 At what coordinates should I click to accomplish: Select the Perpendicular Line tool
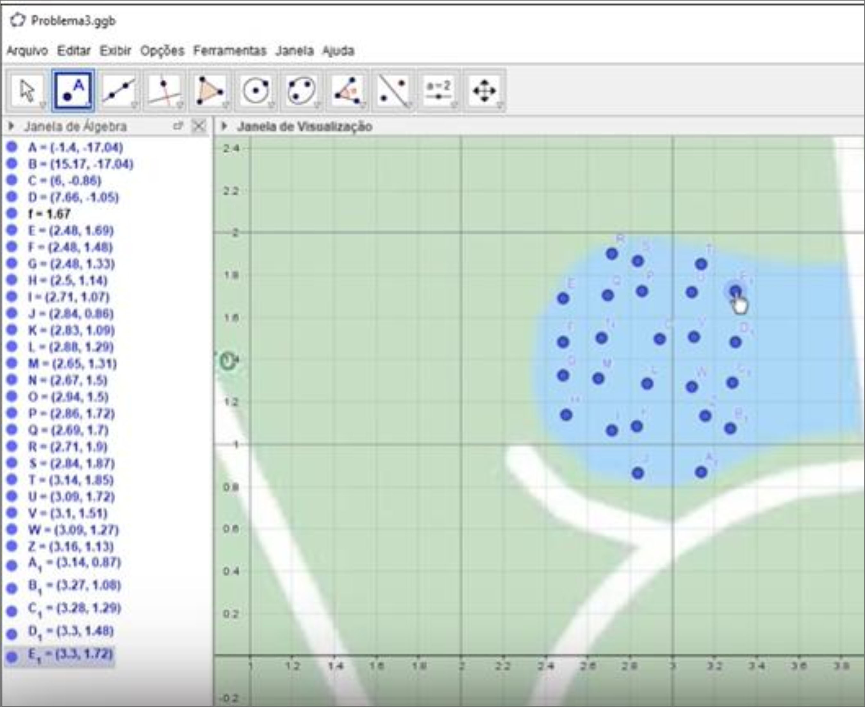point(165,90)
